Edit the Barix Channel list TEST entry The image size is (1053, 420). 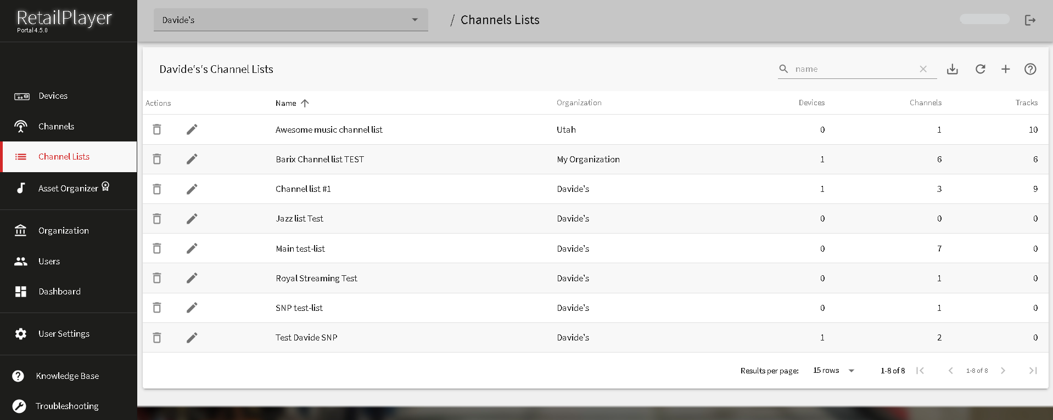point(192,159)
